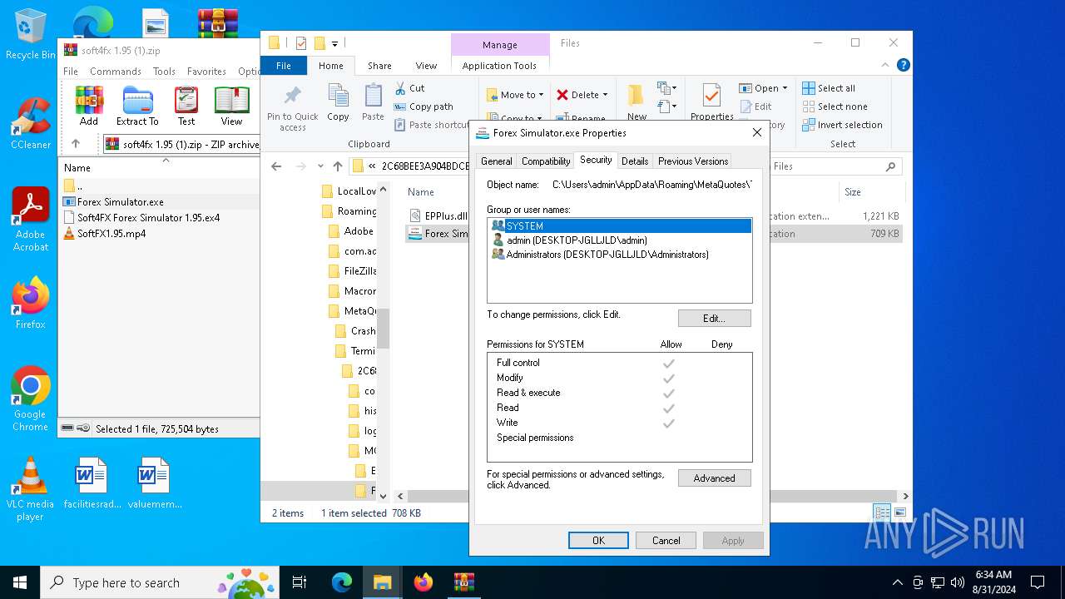Open the Previous Versions tab
This screenshot has height=599, width=1065.
(693, 161)
